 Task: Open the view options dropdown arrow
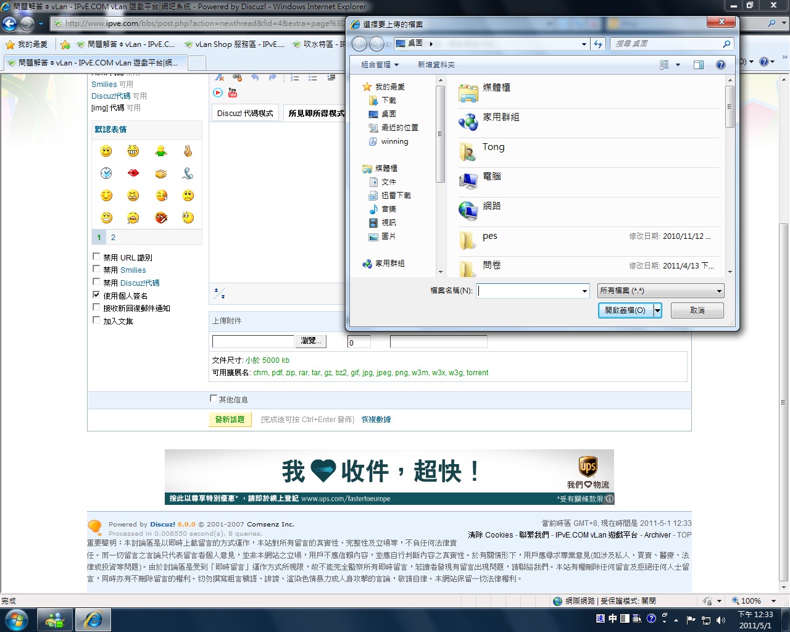click(678, 64)
